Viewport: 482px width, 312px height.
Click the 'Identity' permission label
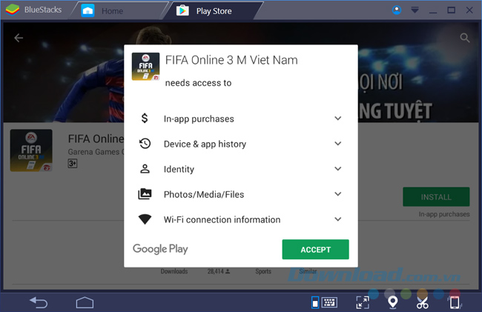[x=179, y=169]
